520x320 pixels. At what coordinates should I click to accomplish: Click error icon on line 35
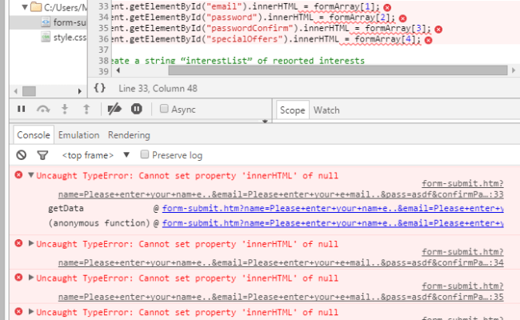pyautogui.click(x=438, y=29)
